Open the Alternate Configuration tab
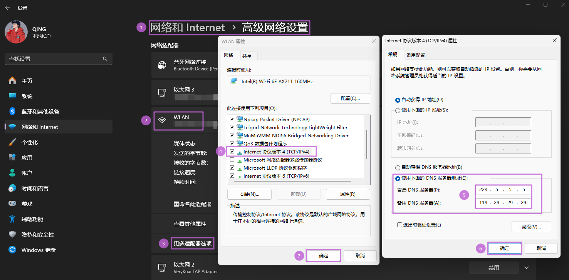 tap(416, 55)
